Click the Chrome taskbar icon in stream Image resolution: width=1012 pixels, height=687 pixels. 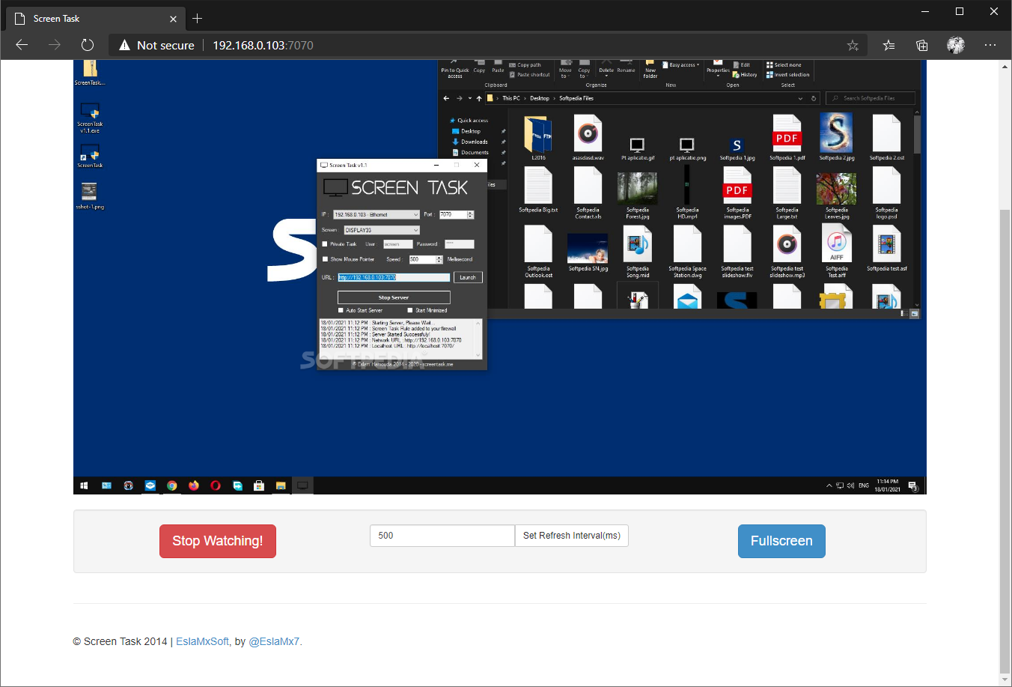[x=171, y=485]
